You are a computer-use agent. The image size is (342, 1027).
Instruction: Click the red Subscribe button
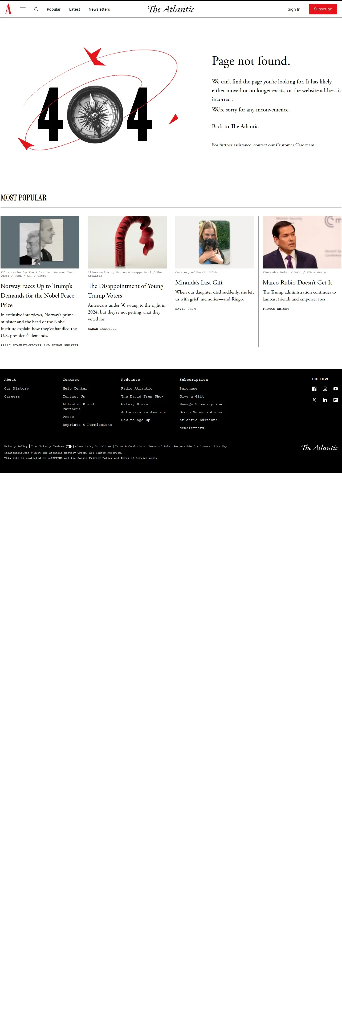click(323, 9)
